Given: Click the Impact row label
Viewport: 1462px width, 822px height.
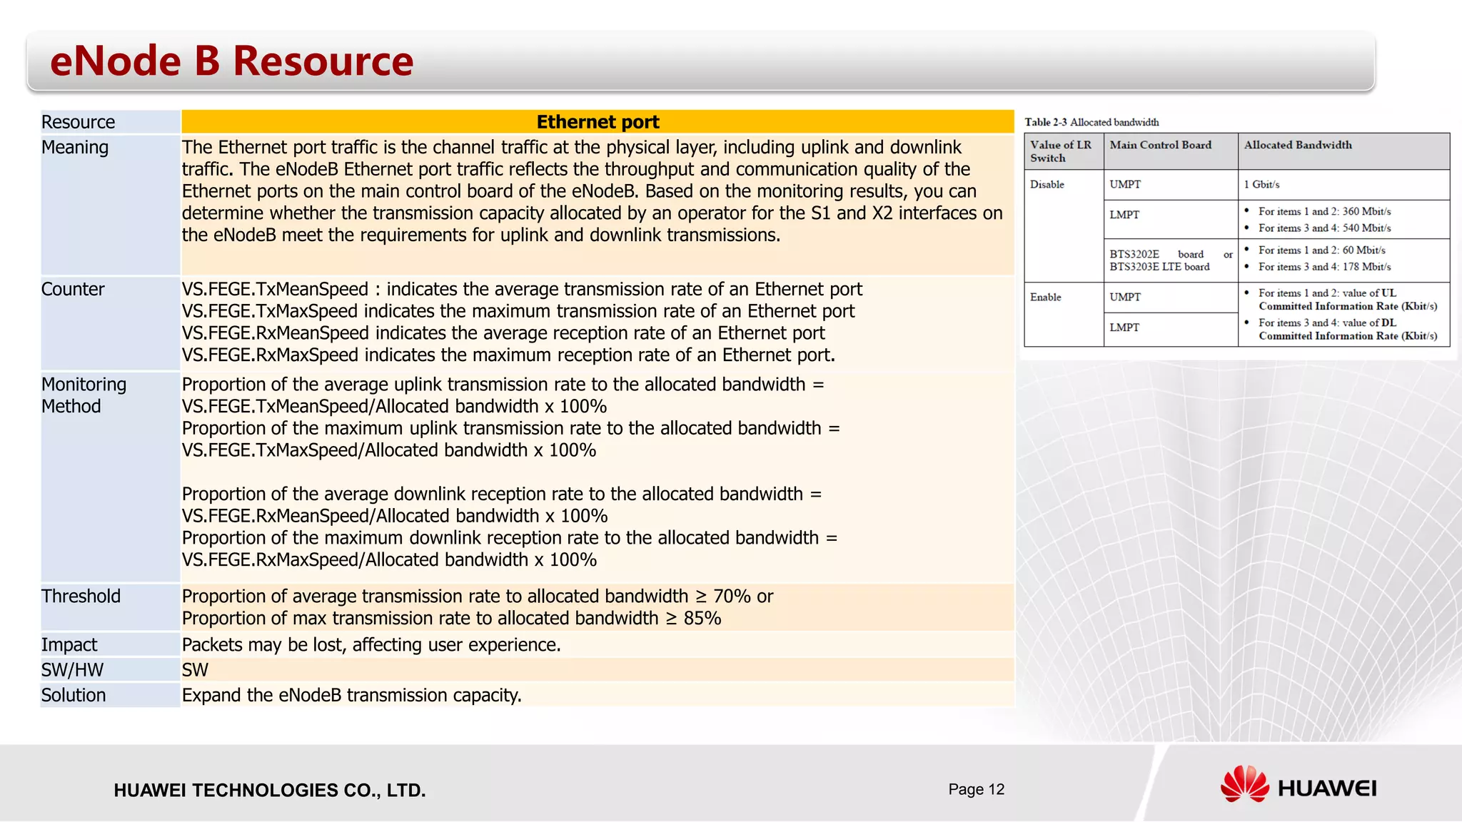Looking at the screenshot, I should [69, 644].
